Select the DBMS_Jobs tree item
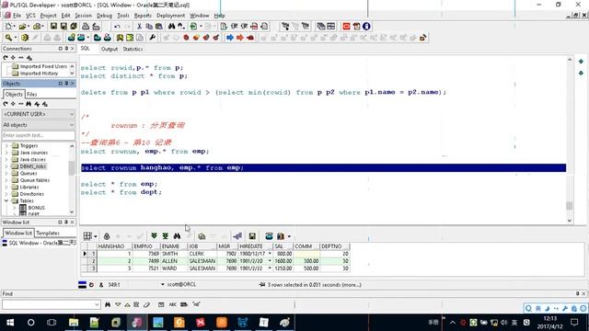The image size is (589, 331). point(33,166)
